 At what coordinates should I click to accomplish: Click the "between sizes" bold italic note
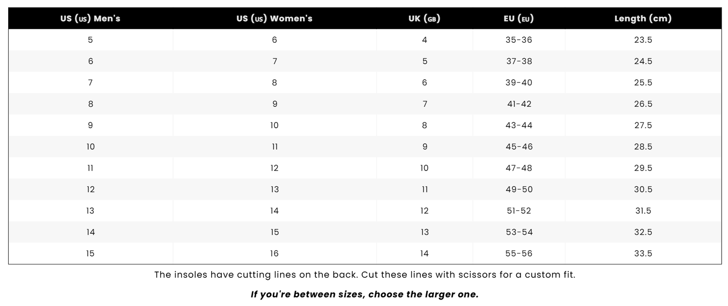coord(364,294)
